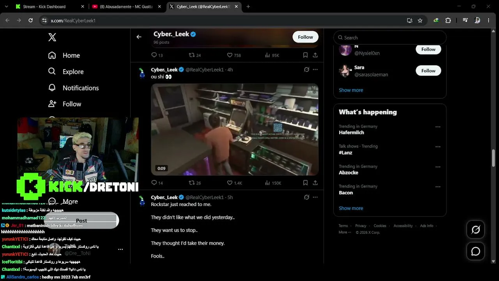Share the post with 758 likes
The width and height of the screenshot is (499, 281).
coord(315,55)
